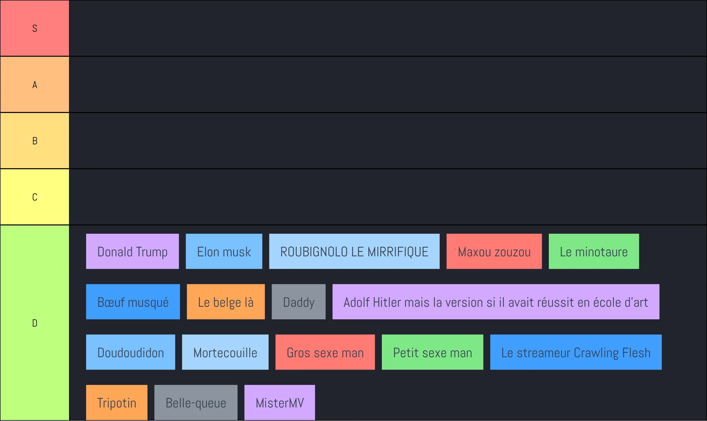
Task: Select the orange Tripotin card
Action: click(x=116, y=403)
